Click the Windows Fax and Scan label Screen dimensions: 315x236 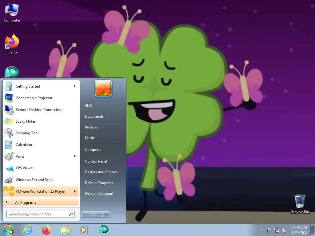(x=34, y=180)
